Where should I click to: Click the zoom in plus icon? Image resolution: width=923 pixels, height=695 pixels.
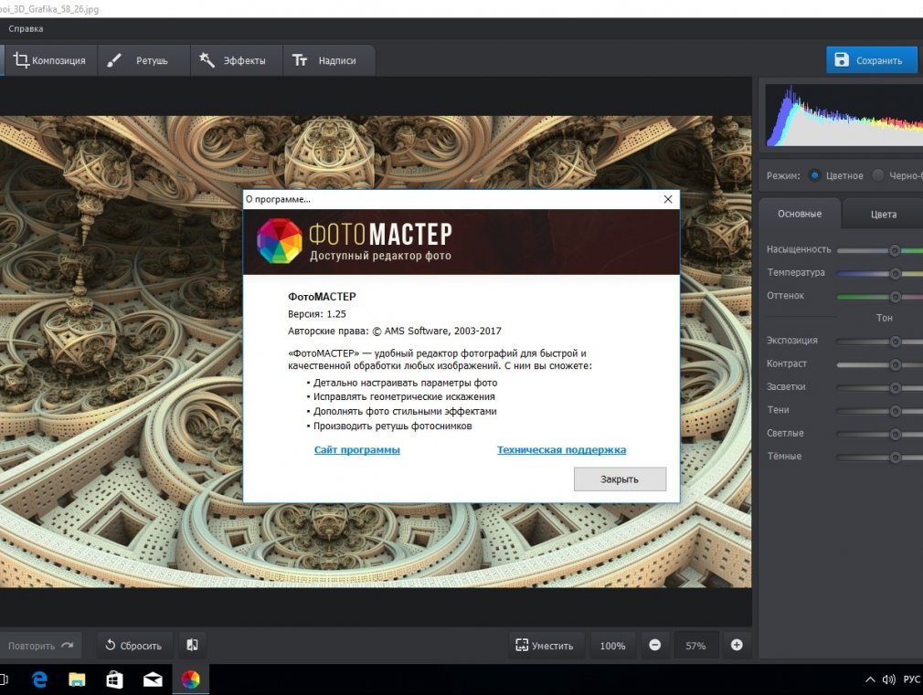pos(737,646)
